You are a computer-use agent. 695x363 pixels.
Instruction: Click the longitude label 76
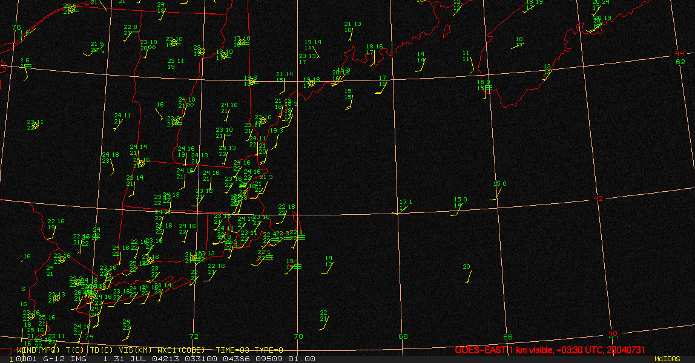(16, 27)
